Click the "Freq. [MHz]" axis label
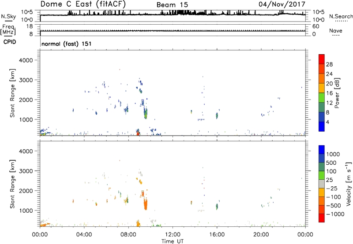 coord(8,30)
